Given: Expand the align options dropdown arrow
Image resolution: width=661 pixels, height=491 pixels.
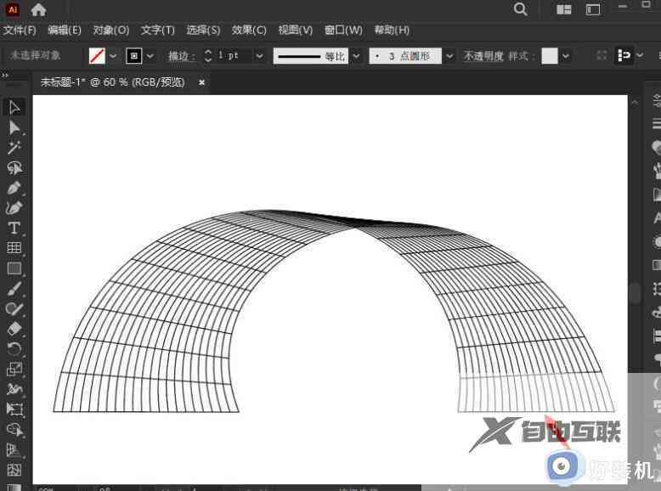Looking at the screenshot, I should pos(640,55).
